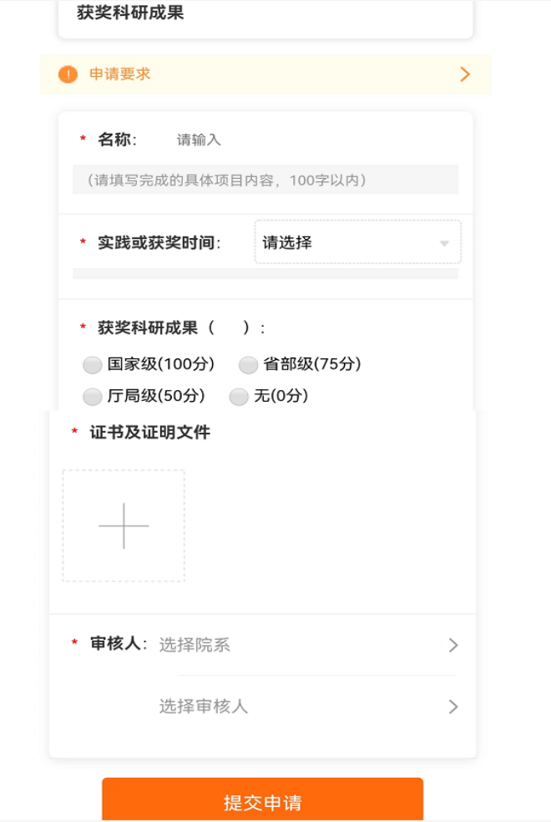Screen dimensions: 551x822
Task: Click the chevron beside 选择院系
Action: 453,646
